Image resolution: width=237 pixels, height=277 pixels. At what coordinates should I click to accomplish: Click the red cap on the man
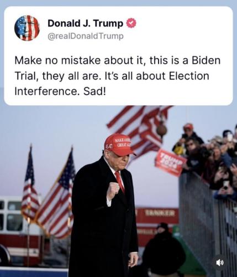[x=119, y=145]
